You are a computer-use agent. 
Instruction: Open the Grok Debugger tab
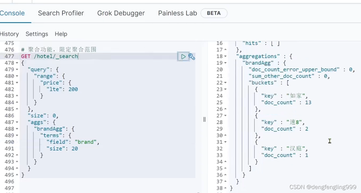[121, 13]
